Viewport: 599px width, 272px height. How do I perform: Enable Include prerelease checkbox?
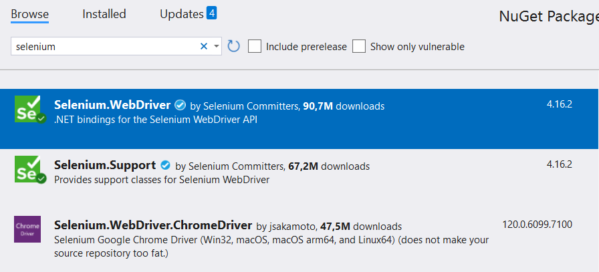click(x=255, y=47)
